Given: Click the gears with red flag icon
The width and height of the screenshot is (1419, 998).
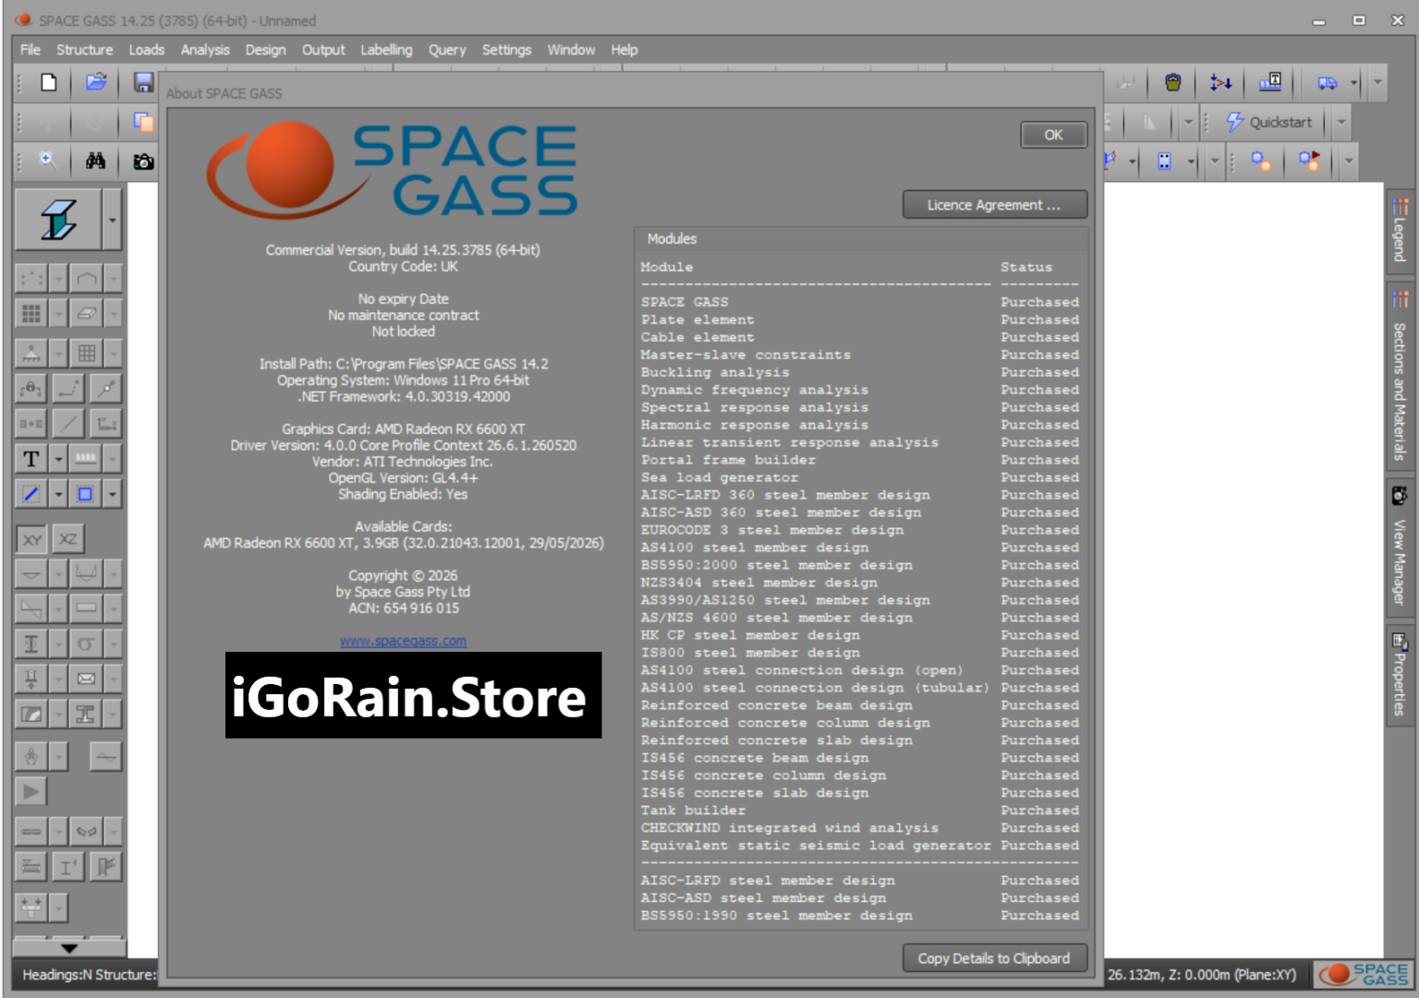Looking at the screenshot, I should tap(1309, 162).
